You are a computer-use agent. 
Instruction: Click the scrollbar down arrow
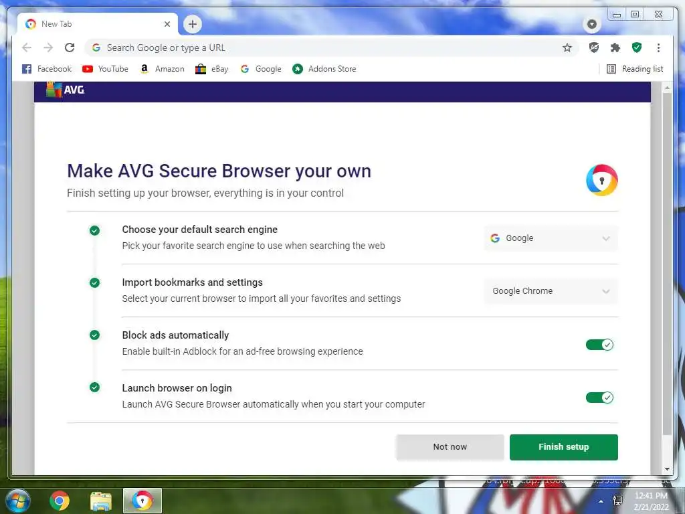pyautogui.click(x=667, y=469)
